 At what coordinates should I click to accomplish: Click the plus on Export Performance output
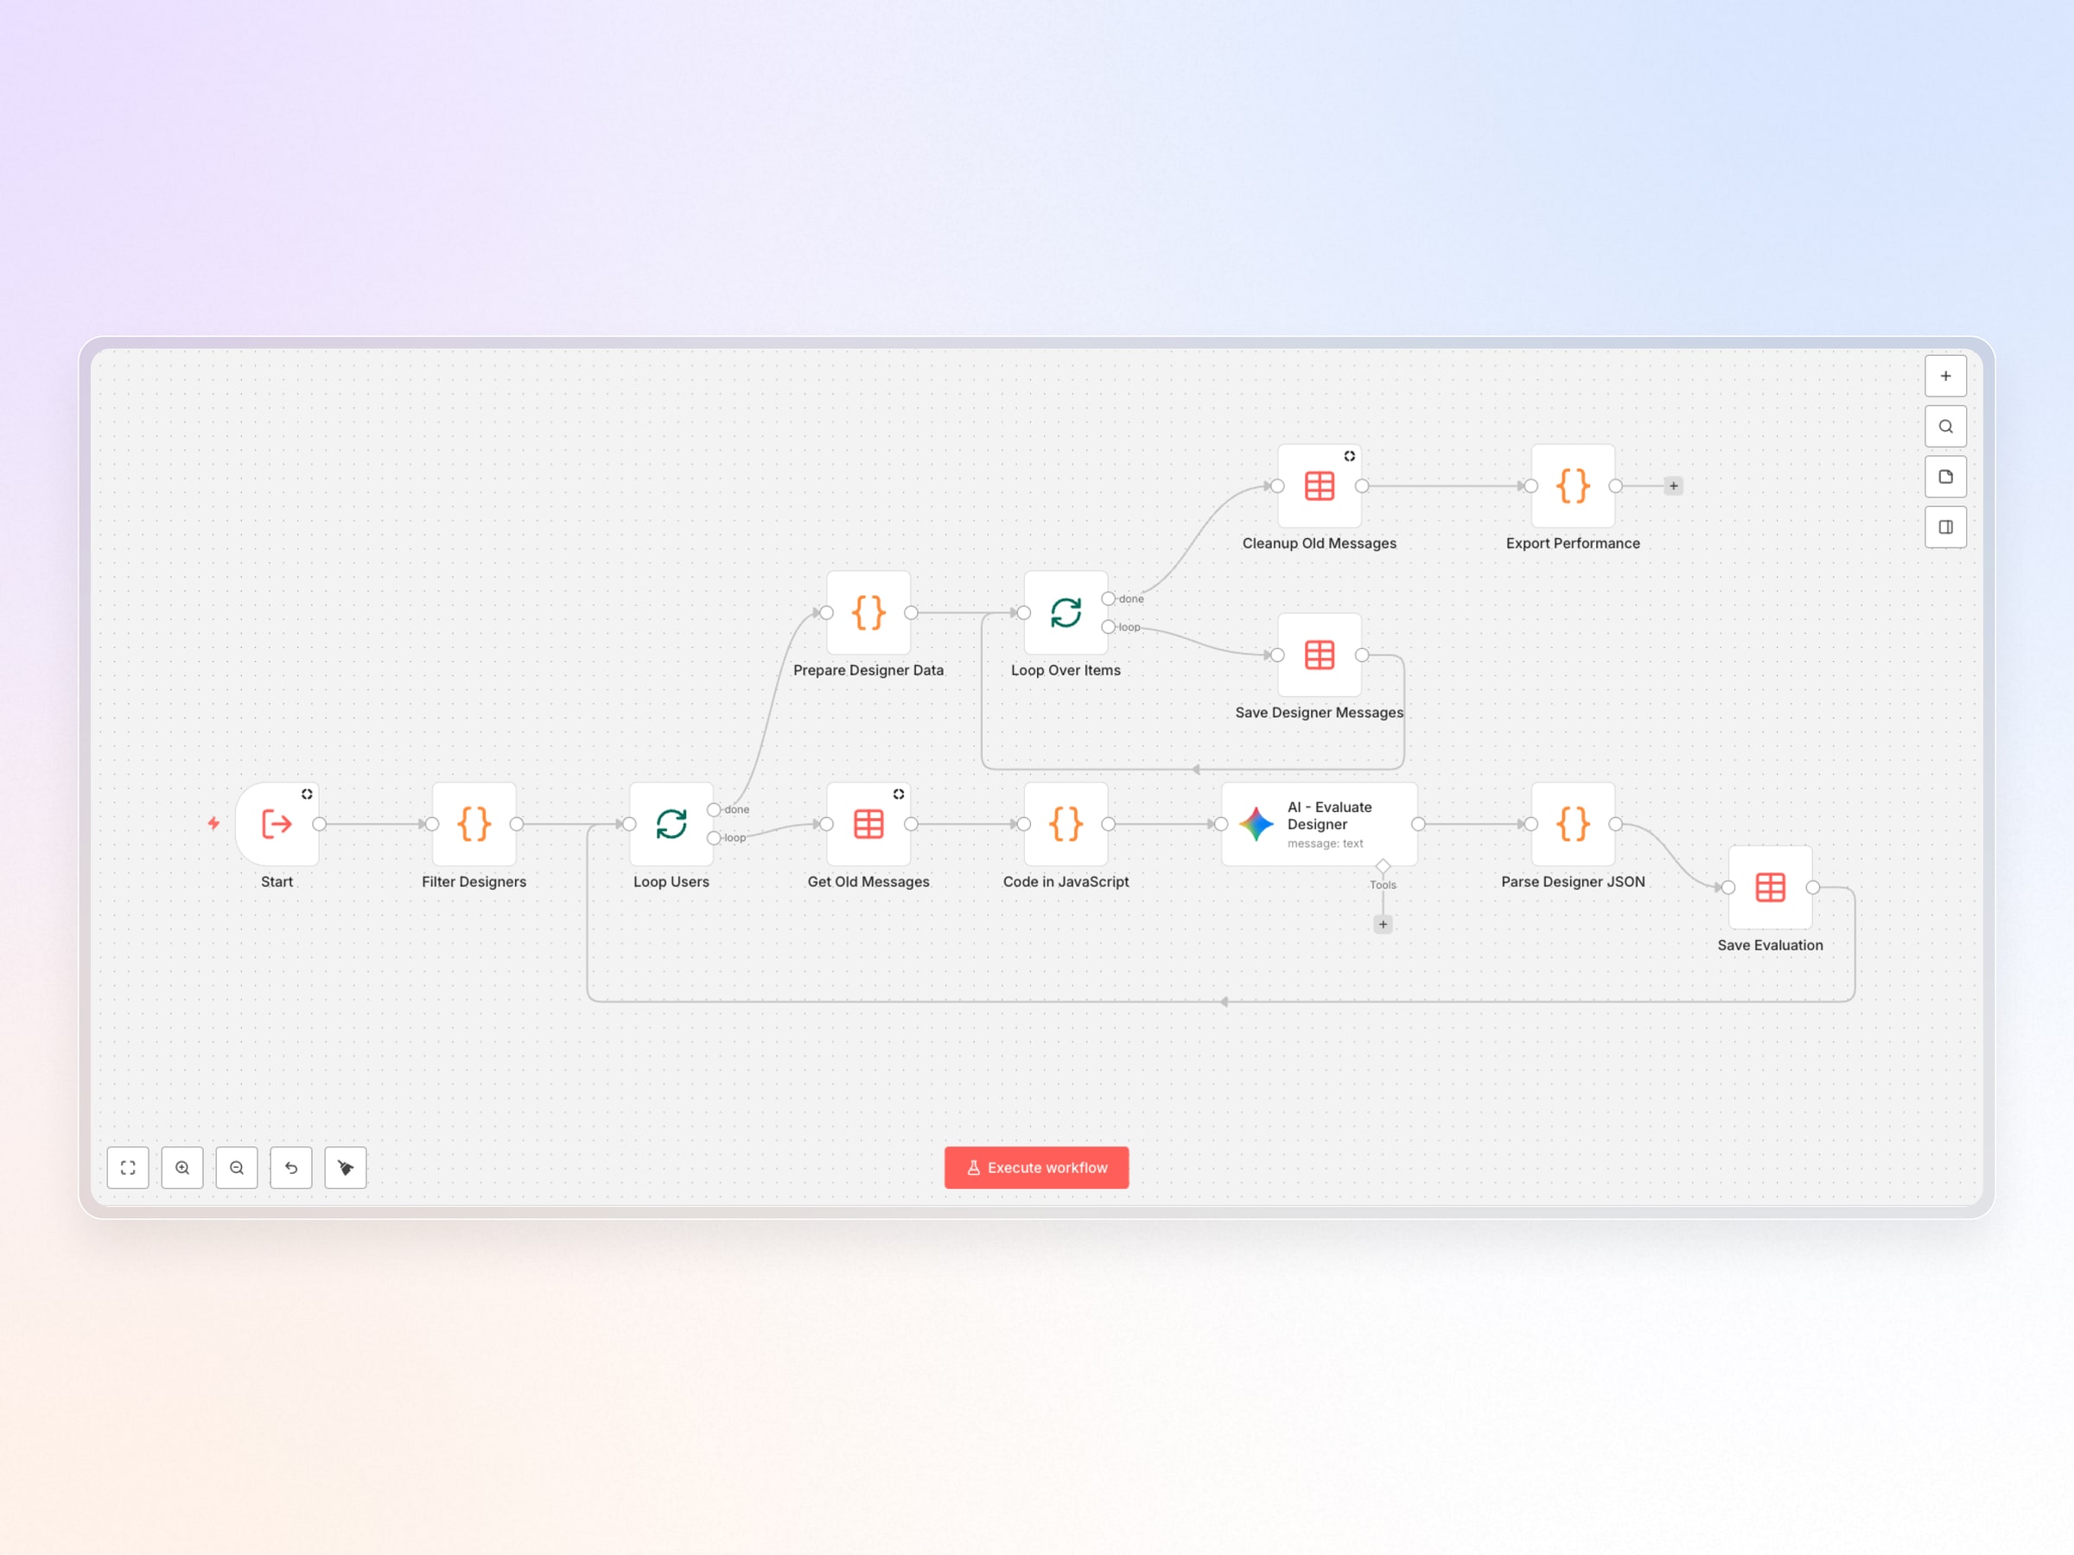point(1673,486)
